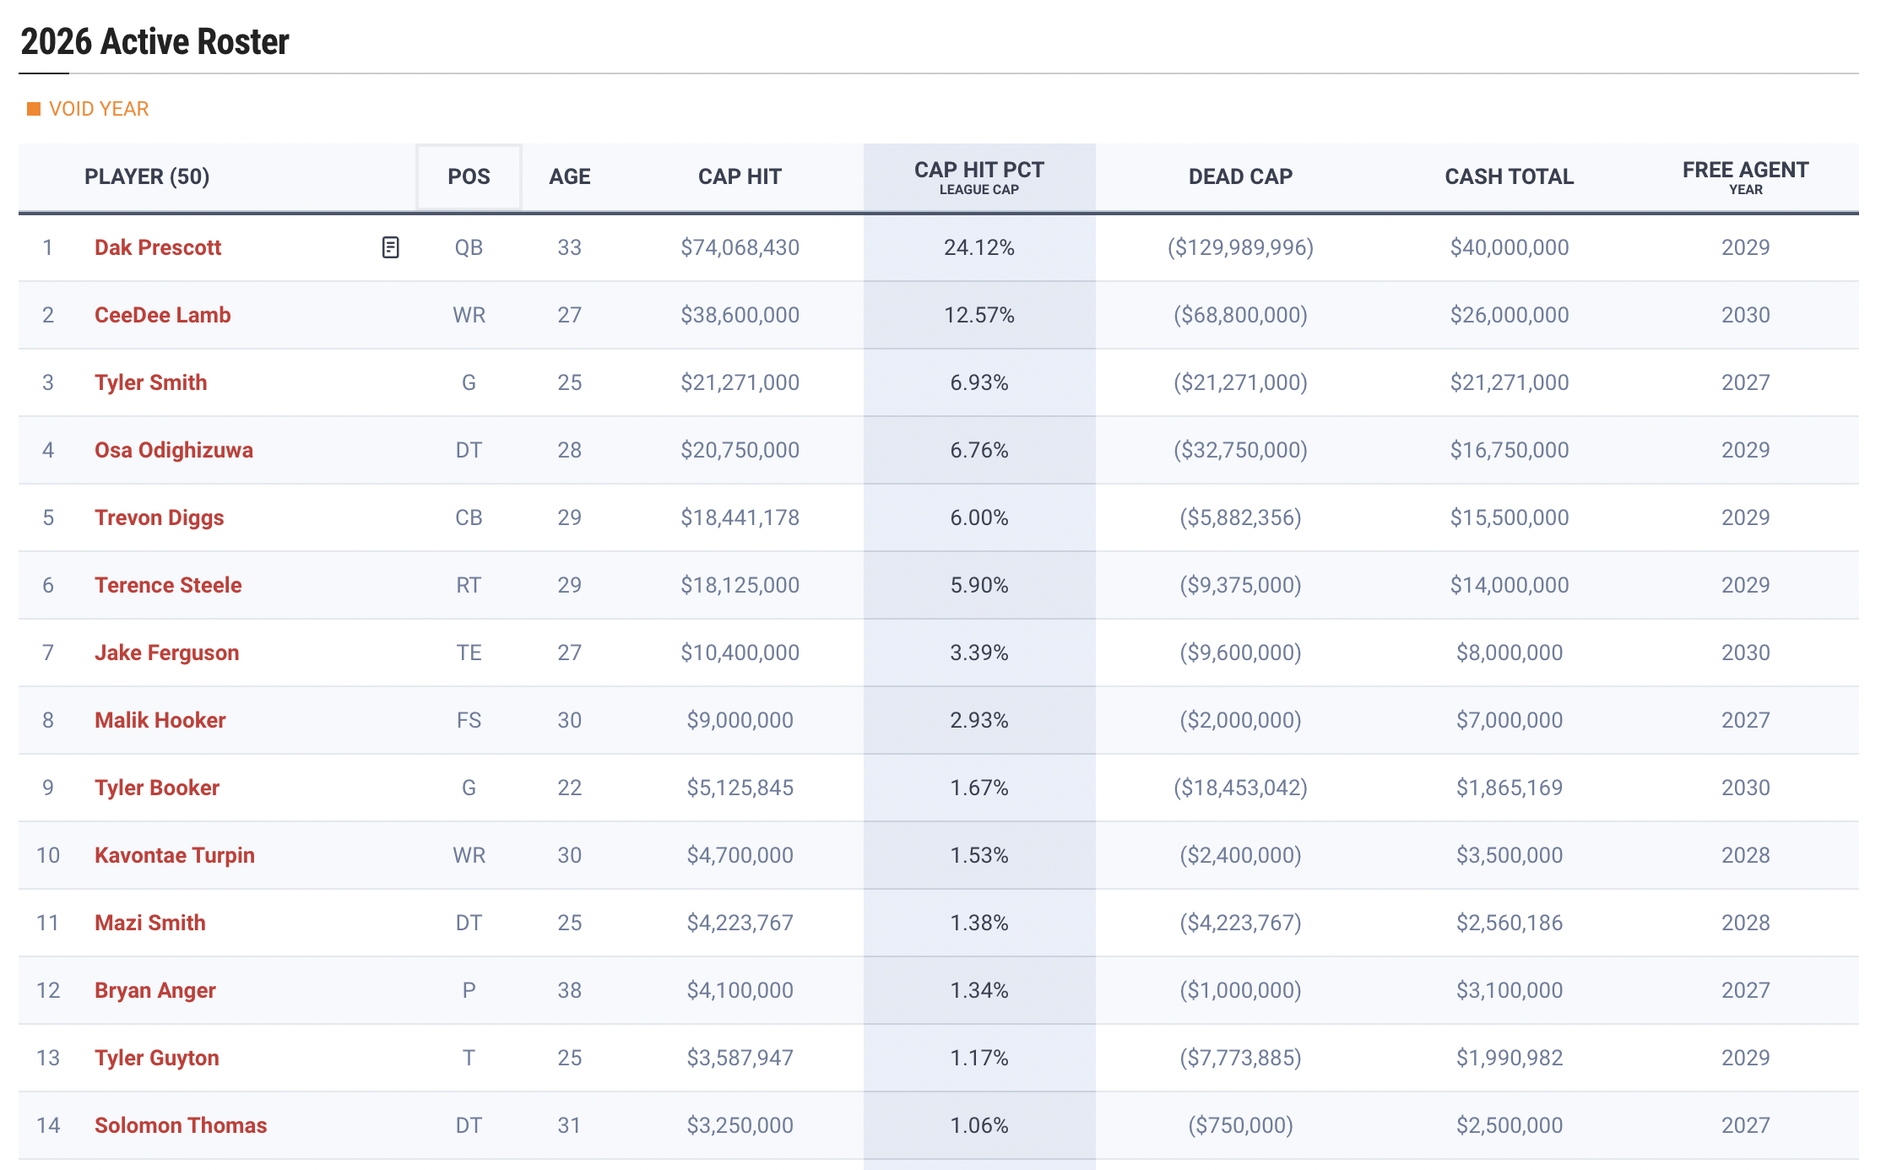Sort by the PLAYER (50) column header
Viewport: 1881px width, 1170px height.
[147, 176]
